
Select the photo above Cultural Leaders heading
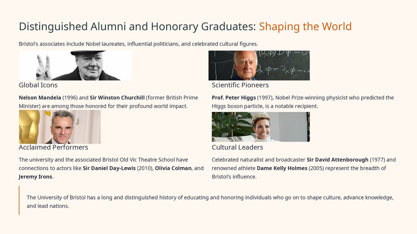click(x=261, y=127)
